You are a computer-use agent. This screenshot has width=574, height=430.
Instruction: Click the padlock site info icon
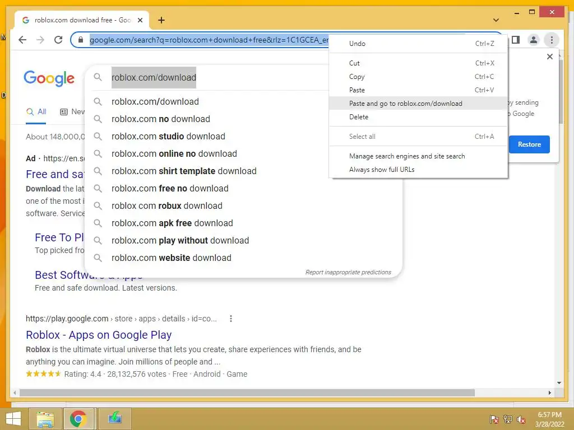click(81, 40)
